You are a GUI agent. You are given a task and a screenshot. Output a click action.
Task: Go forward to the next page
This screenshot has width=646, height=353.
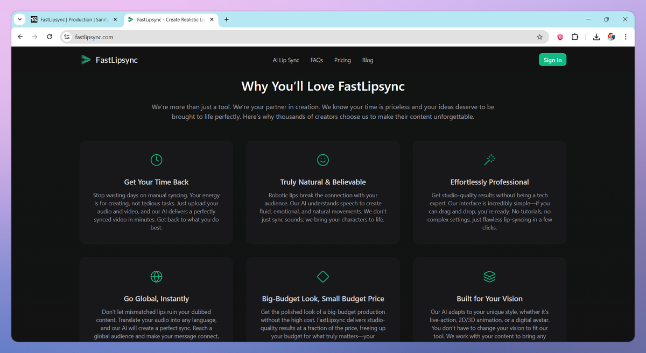tap(35, 37)
